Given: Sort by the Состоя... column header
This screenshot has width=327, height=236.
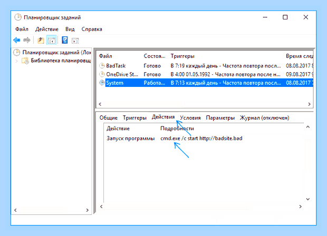Looking at the screenshot, I should click(x=155, y=56).
